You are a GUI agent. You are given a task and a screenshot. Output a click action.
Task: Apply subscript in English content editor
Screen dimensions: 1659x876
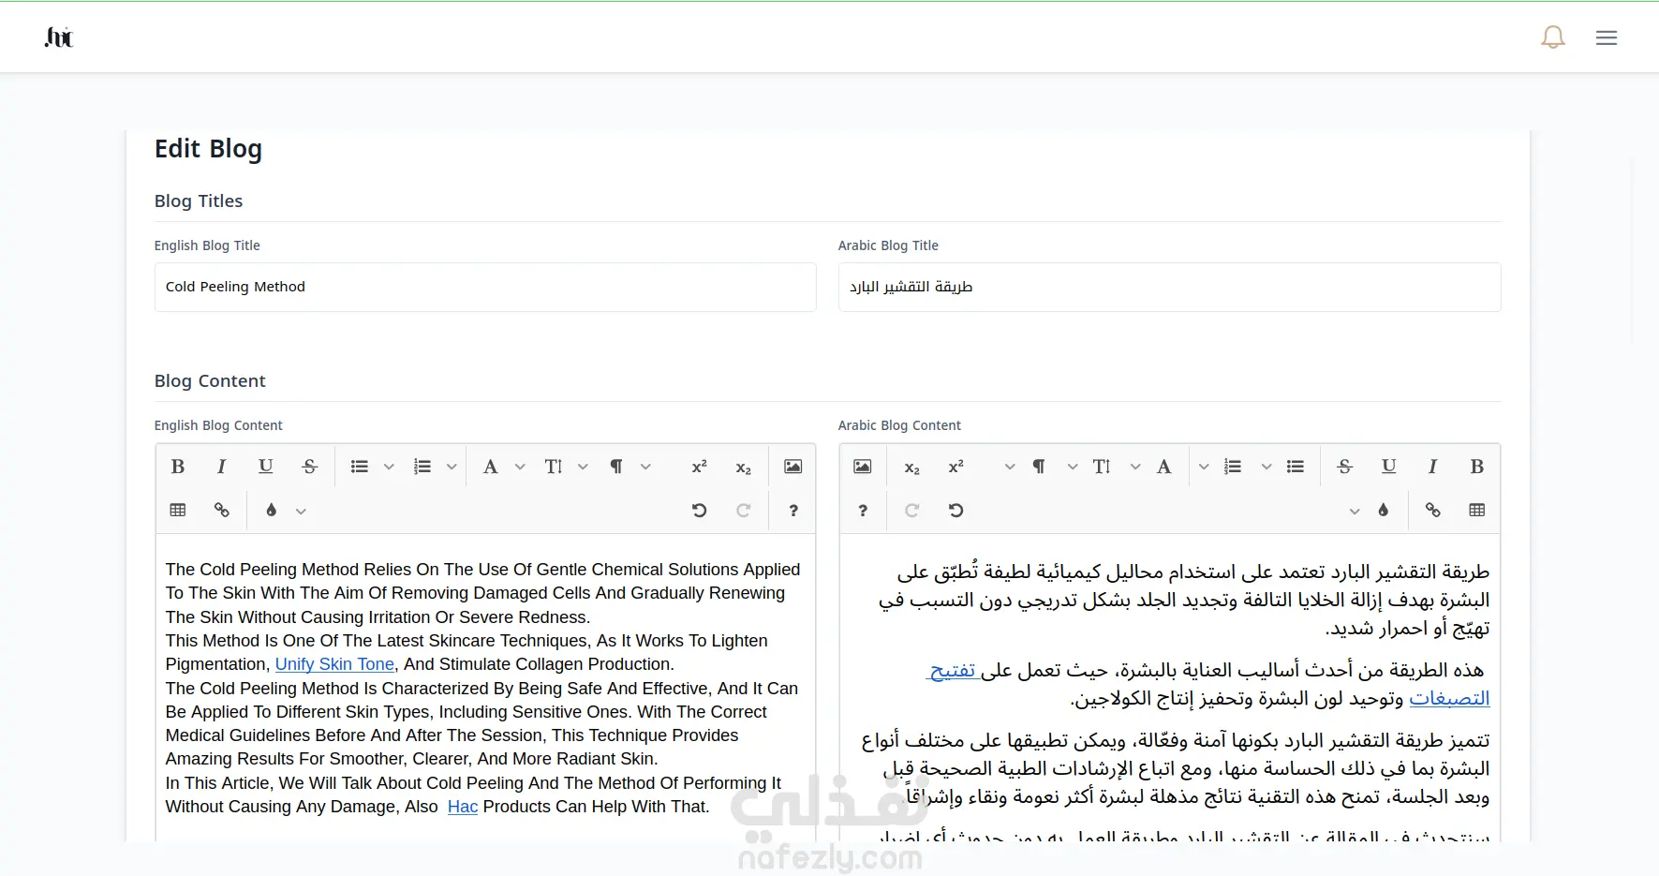click(x=743, y=467)
